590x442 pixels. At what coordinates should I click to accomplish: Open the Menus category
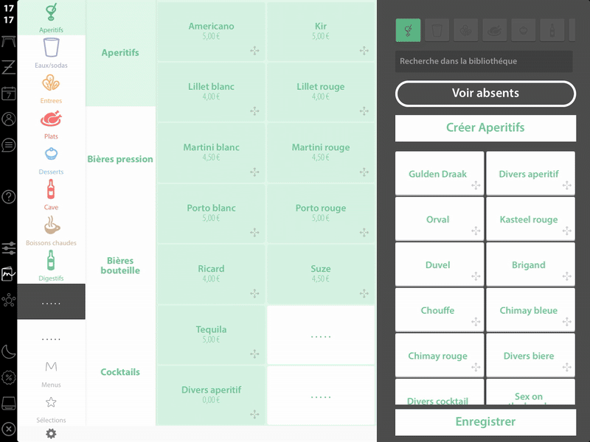coord(51,373)
